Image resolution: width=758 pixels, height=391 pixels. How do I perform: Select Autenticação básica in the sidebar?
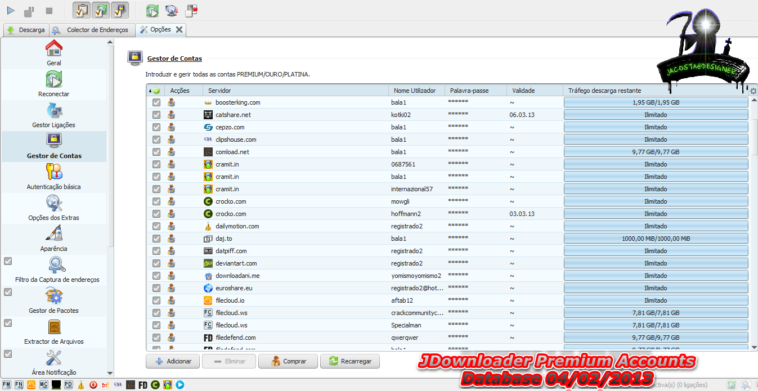[54, 177]
